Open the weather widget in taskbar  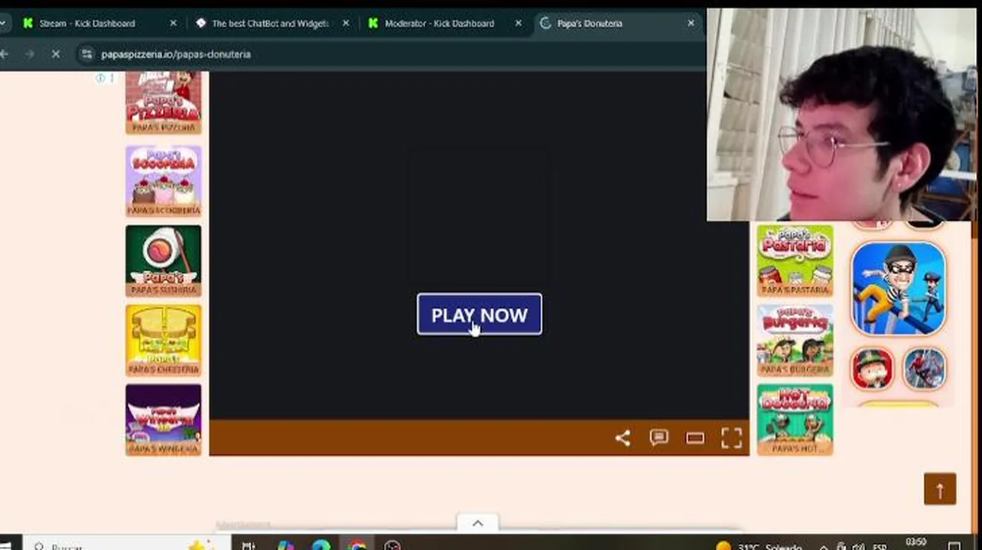(x=759, y=546)
